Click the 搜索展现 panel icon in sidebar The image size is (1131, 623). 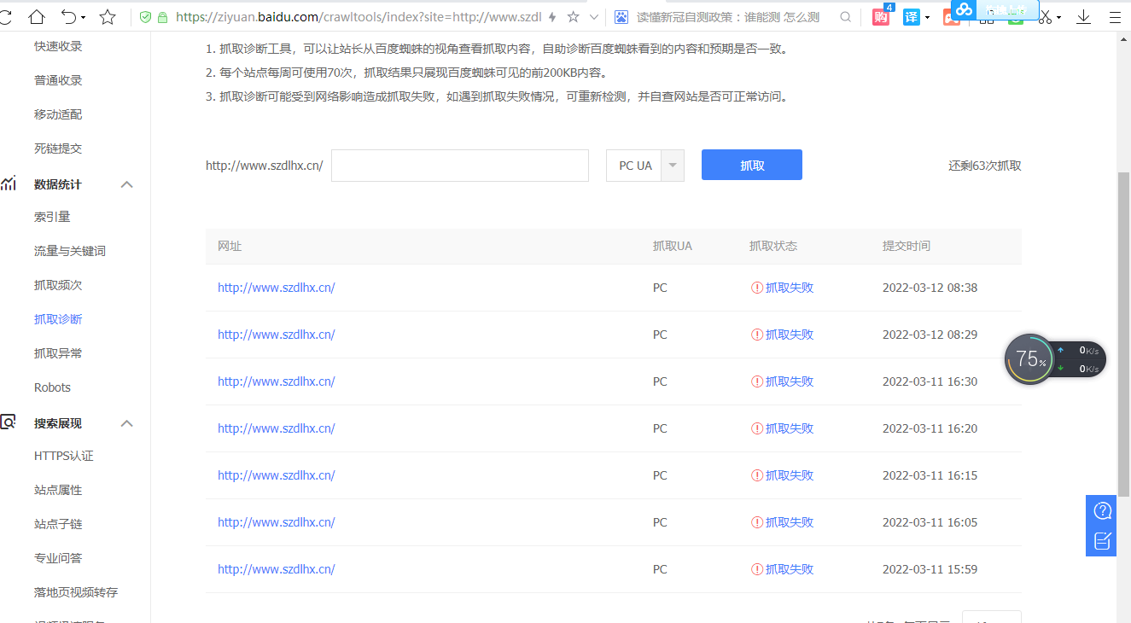[x=9, y=422]
